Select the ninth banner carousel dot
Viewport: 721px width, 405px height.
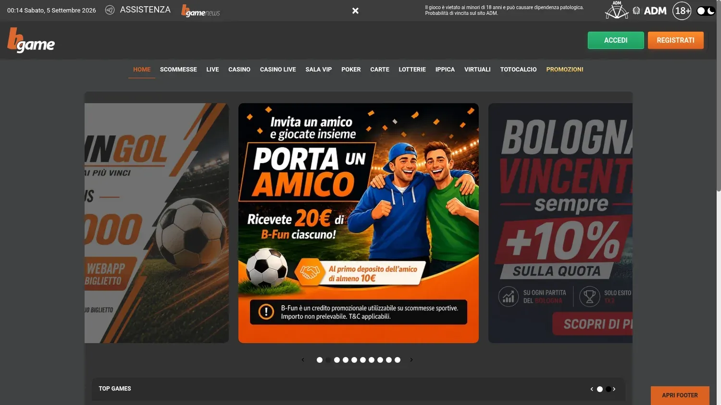coord(389,360)
